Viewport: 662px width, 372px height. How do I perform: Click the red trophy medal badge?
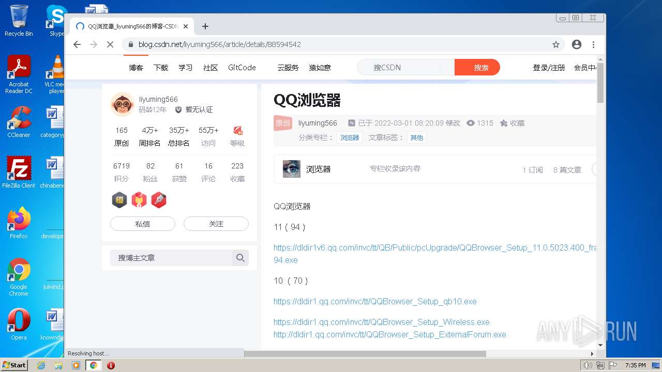[139, 200]
